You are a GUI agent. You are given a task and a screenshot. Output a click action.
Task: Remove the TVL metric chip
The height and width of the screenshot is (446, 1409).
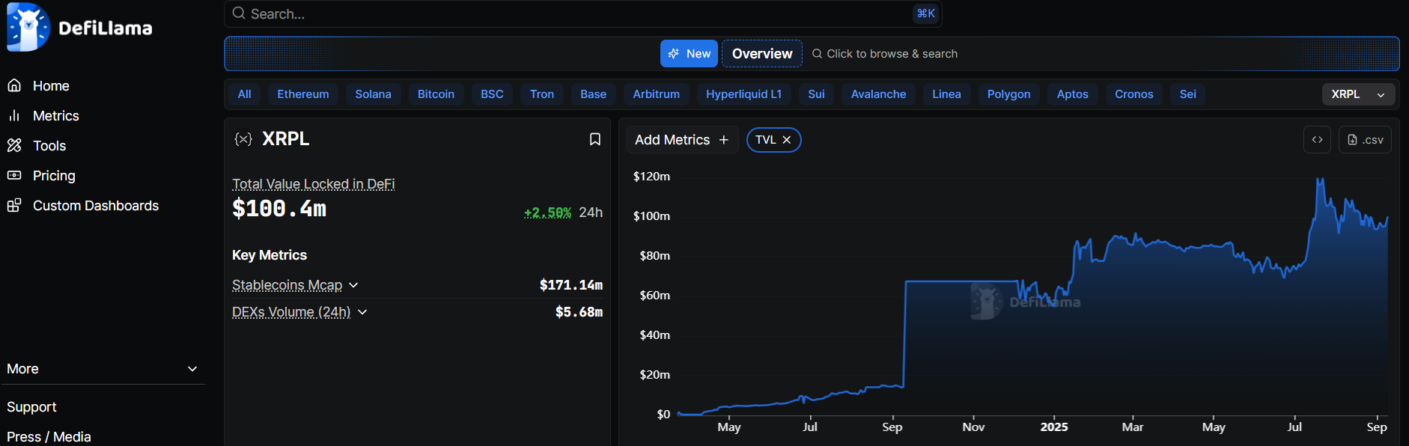point(787,140)
